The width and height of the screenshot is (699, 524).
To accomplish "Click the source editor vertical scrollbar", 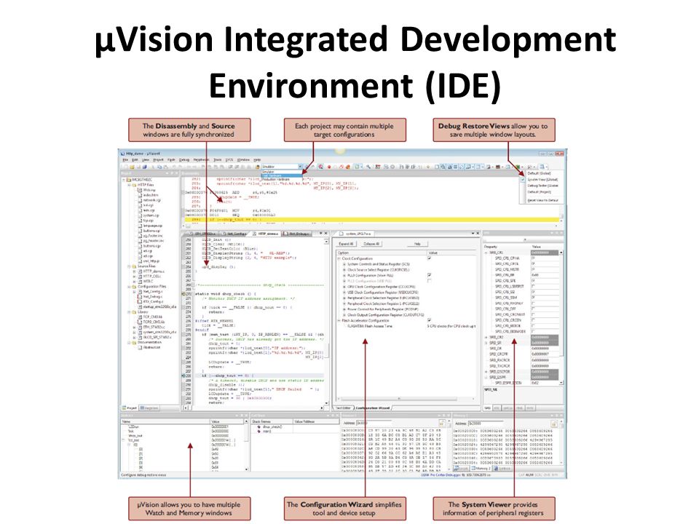I will 327,321.
